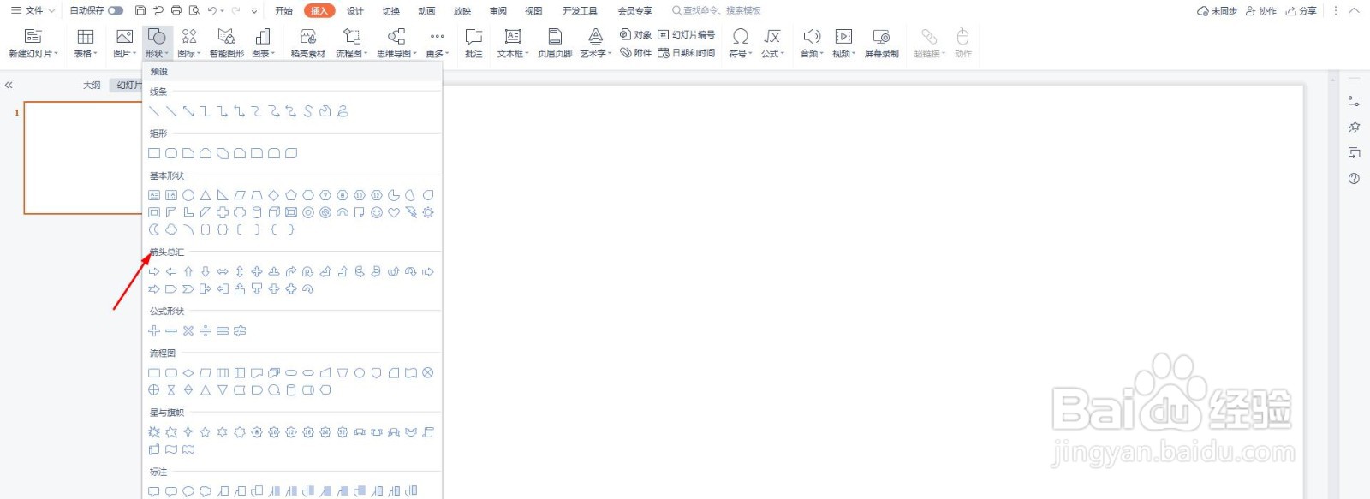Screen dimensions: 1370x499
Task: Insert the diamond basic shape
Action: point(274,195)
